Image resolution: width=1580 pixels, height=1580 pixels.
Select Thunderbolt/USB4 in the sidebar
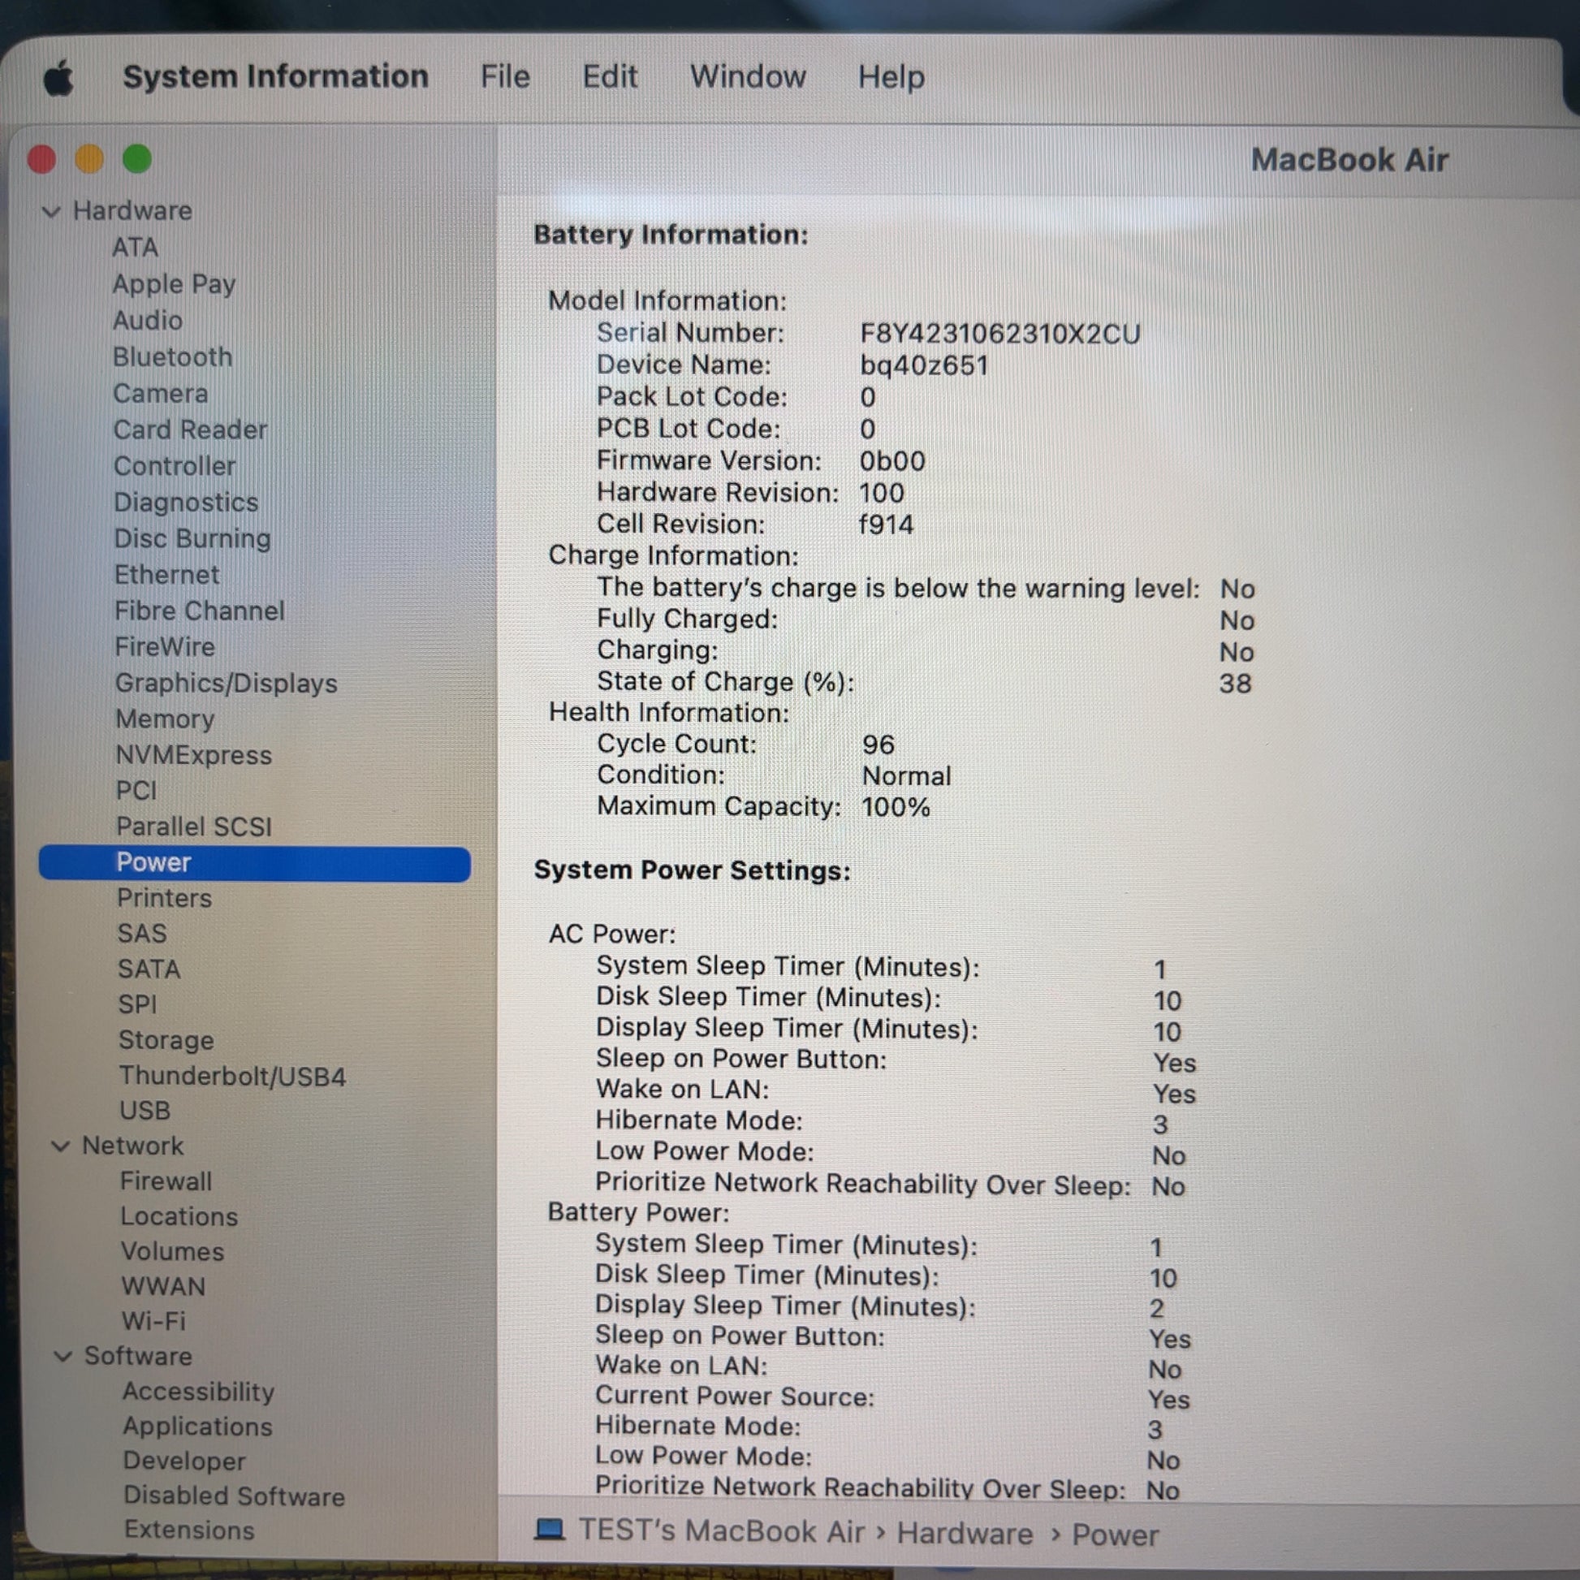click(232, 1077)
